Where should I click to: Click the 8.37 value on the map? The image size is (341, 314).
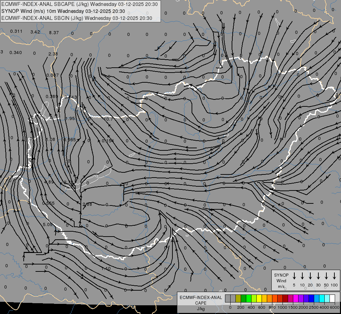[54, 33]
